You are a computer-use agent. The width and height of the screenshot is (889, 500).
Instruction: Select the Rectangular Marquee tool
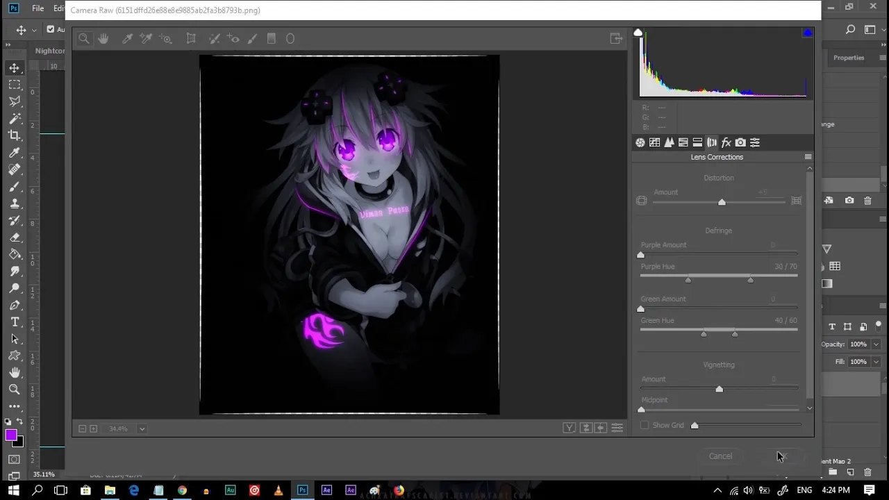[15, 85]
